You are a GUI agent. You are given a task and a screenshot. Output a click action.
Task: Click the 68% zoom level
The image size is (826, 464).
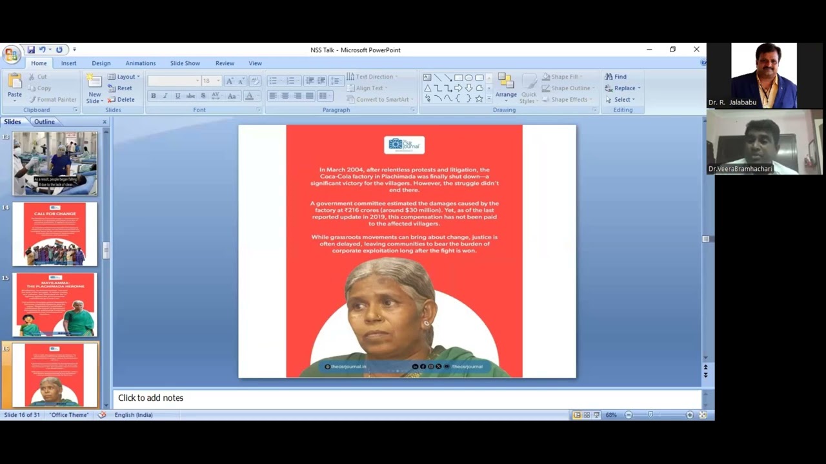click(611, 415)
